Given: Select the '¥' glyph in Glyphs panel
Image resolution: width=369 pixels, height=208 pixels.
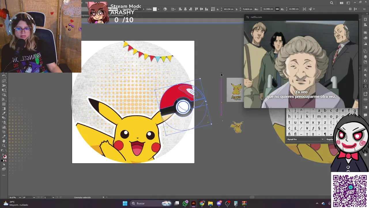Looking at the screenshot, I should point(307,128).
